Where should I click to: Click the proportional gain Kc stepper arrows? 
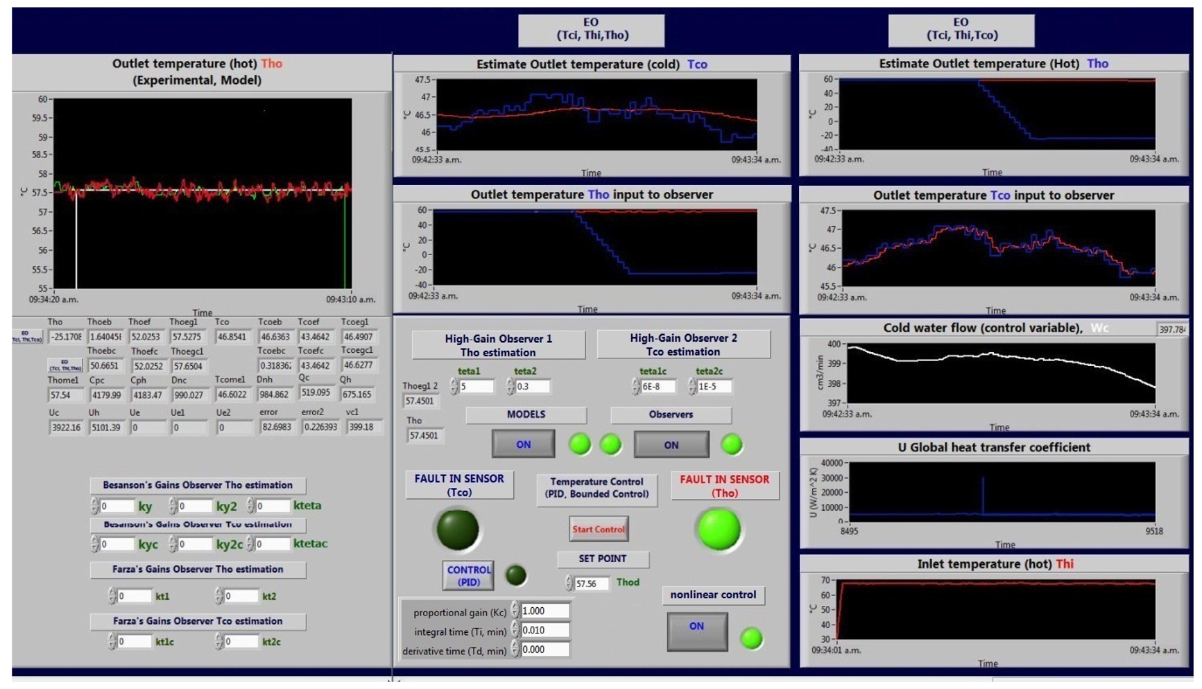point(515,611)
